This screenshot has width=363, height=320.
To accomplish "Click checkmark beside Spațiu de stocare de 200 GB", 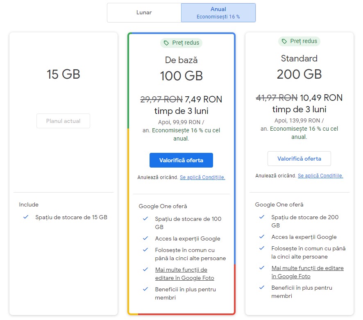I will coord(262,217).
